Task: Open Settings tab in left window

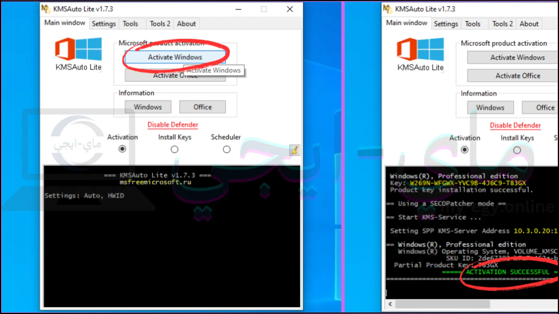Action: click(x=104, y=24)
